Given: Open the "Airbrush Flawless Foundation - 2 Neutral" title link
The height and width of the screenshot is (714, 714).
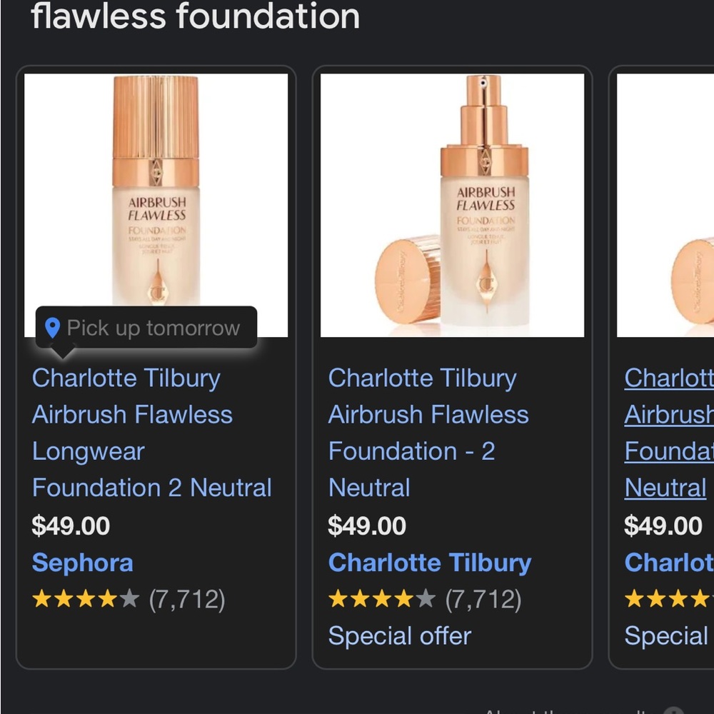Looking at the screenshot, I should pos(427,433).
